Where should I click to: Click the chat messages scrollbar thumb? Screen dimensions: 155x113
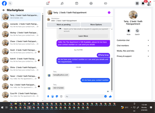[112, 74]
